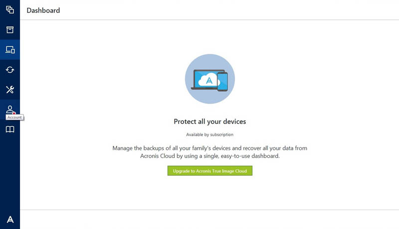This screenshot has width=399, height=229.
Task: Click the Dashboard page title
Action: point(43,10)
